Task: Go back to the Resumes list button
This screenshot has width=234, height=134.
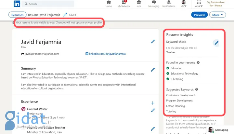Action: [x=17, y=15]
